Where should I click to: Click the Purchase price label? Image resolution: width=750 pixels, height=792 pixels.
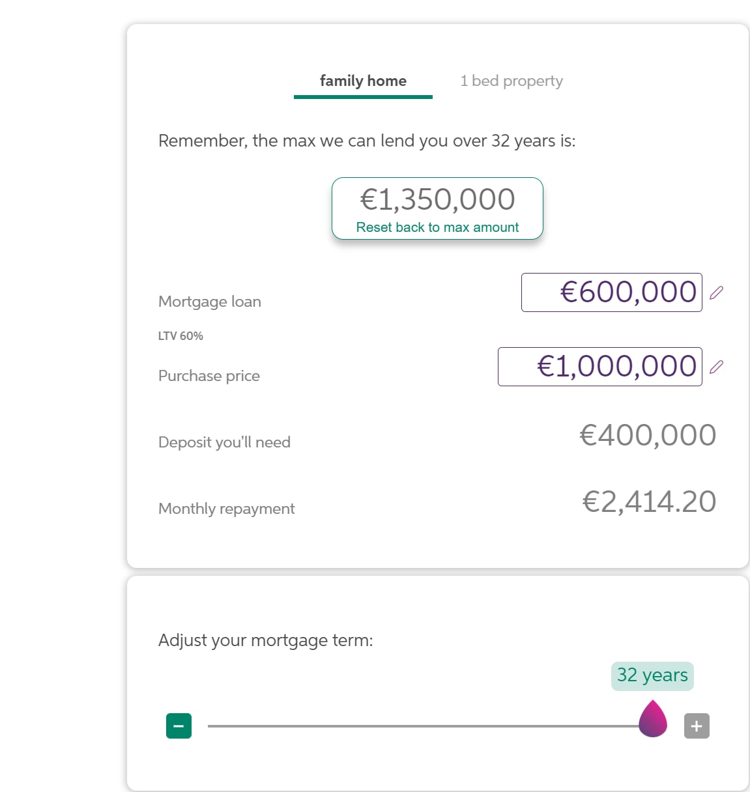tap(209, 376)
